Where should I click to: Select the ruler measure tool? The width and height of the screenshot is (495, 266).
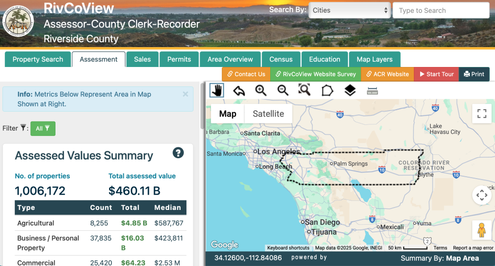click(x=372, y=91)
